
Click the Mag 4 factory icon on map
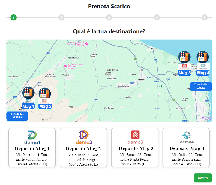click(x=203, y=57)
